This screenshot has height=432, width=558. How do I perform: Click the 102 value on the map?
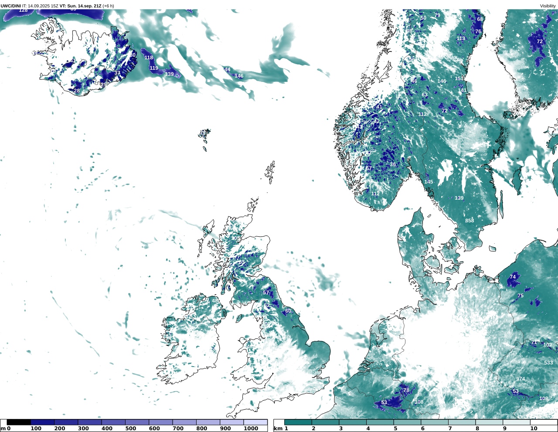(x=548, y=345)
